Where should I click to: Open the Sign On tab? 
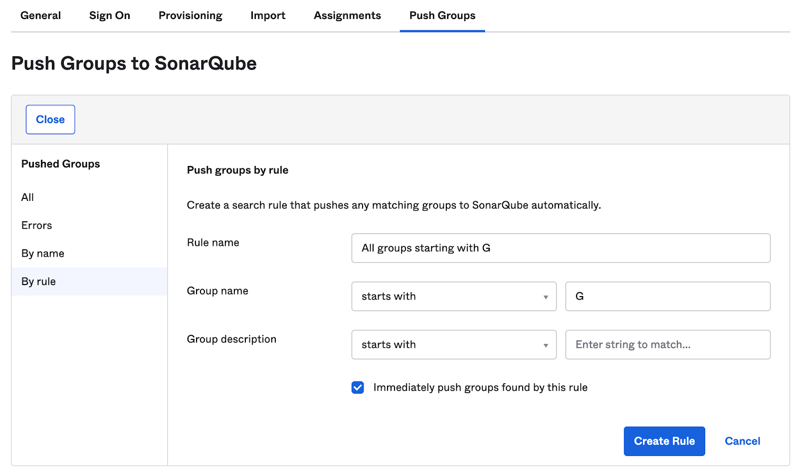(109, 15)
